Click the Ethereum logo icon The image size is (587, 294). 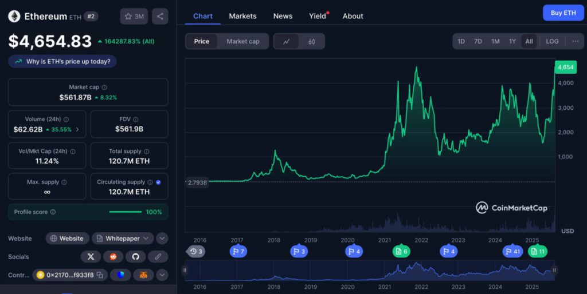(x=14, y=17)
